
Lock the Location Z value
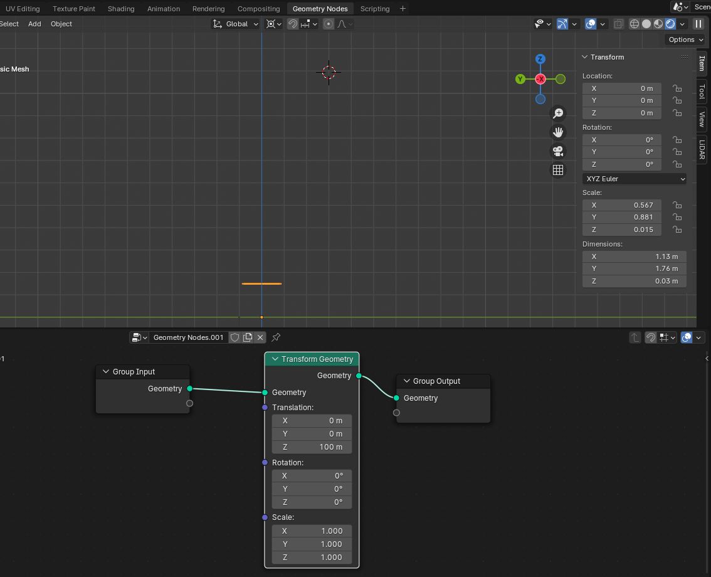tap(677, 113)
